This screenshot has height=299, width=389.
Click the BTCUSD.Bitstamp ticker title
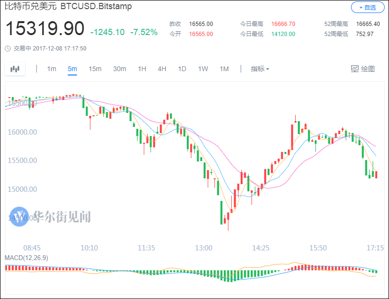click(x=96, y=7)
